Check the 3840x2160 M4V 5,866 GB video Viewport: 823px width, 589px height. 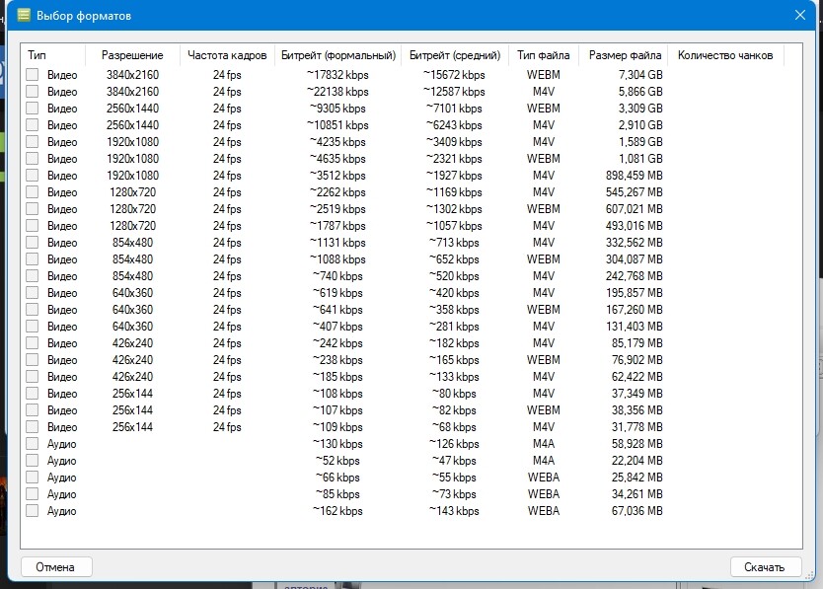pos(32,92)
